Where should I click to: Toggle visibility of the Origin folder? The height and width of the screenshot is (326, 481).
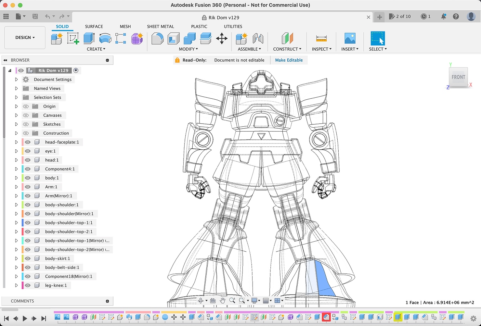pyautogui.click(x=26, y=106)
